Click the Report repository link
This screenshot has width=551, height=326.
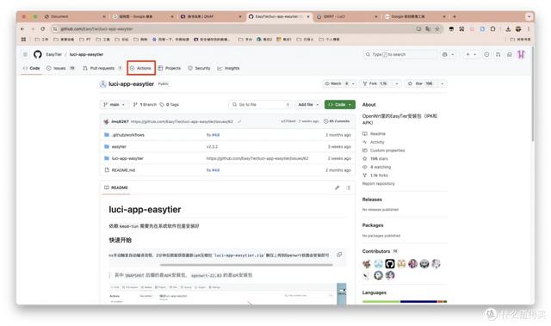[379, 184]
